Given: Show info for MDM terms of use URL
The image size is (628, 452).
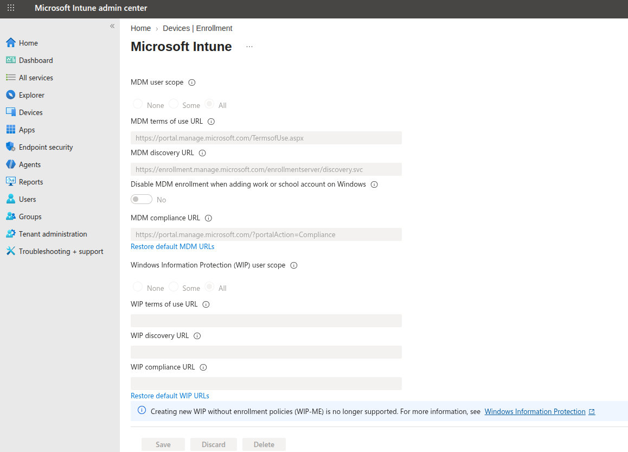Looking at the screenshot, I should pos(211,122).
